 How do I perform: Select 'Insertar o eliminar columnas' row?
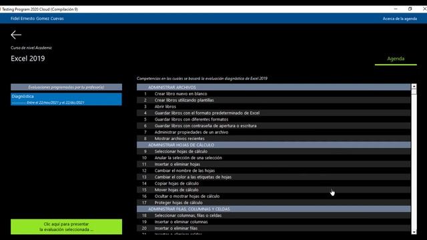pyautogui.click(x=274, y=222)
